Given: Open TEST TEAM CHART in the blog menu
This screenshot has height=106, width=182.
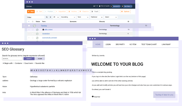Looking at the screenshot, I should click(149, 44).
